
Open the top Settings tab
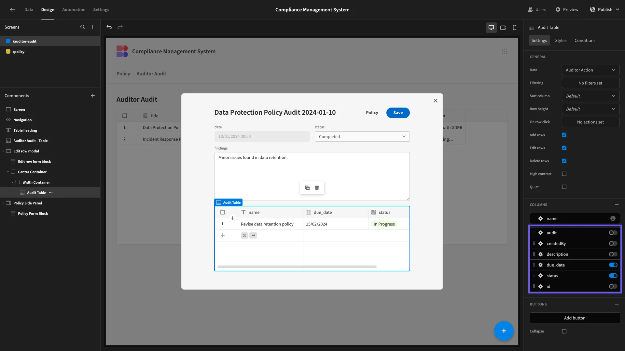[x=101, y=10]
